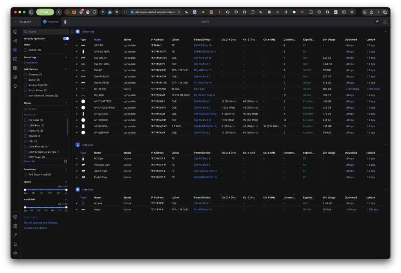The image size is (401, 273).
Task: Click the 4 devices group camera icon
Action: (78, 145)
